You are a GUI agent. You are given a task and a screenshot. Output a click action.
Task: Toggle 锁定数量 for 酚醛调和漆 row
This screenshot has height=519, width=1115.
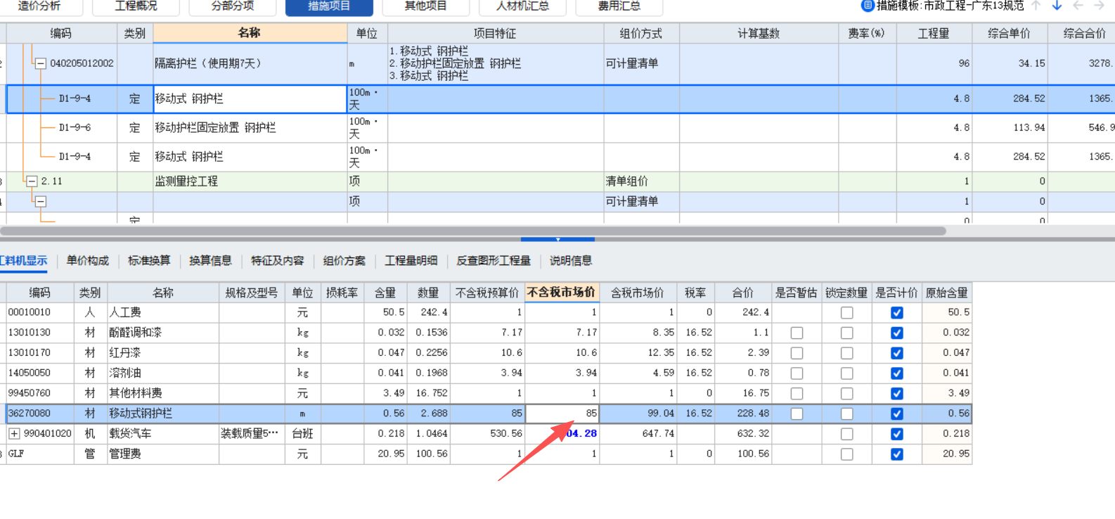click(x=846, y=333)
